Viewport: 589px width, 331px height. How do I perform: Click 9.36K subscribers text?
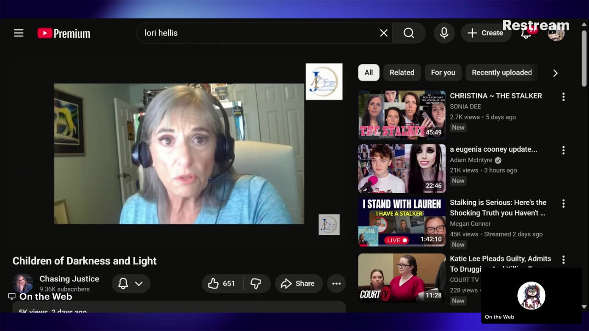[64, 289]
